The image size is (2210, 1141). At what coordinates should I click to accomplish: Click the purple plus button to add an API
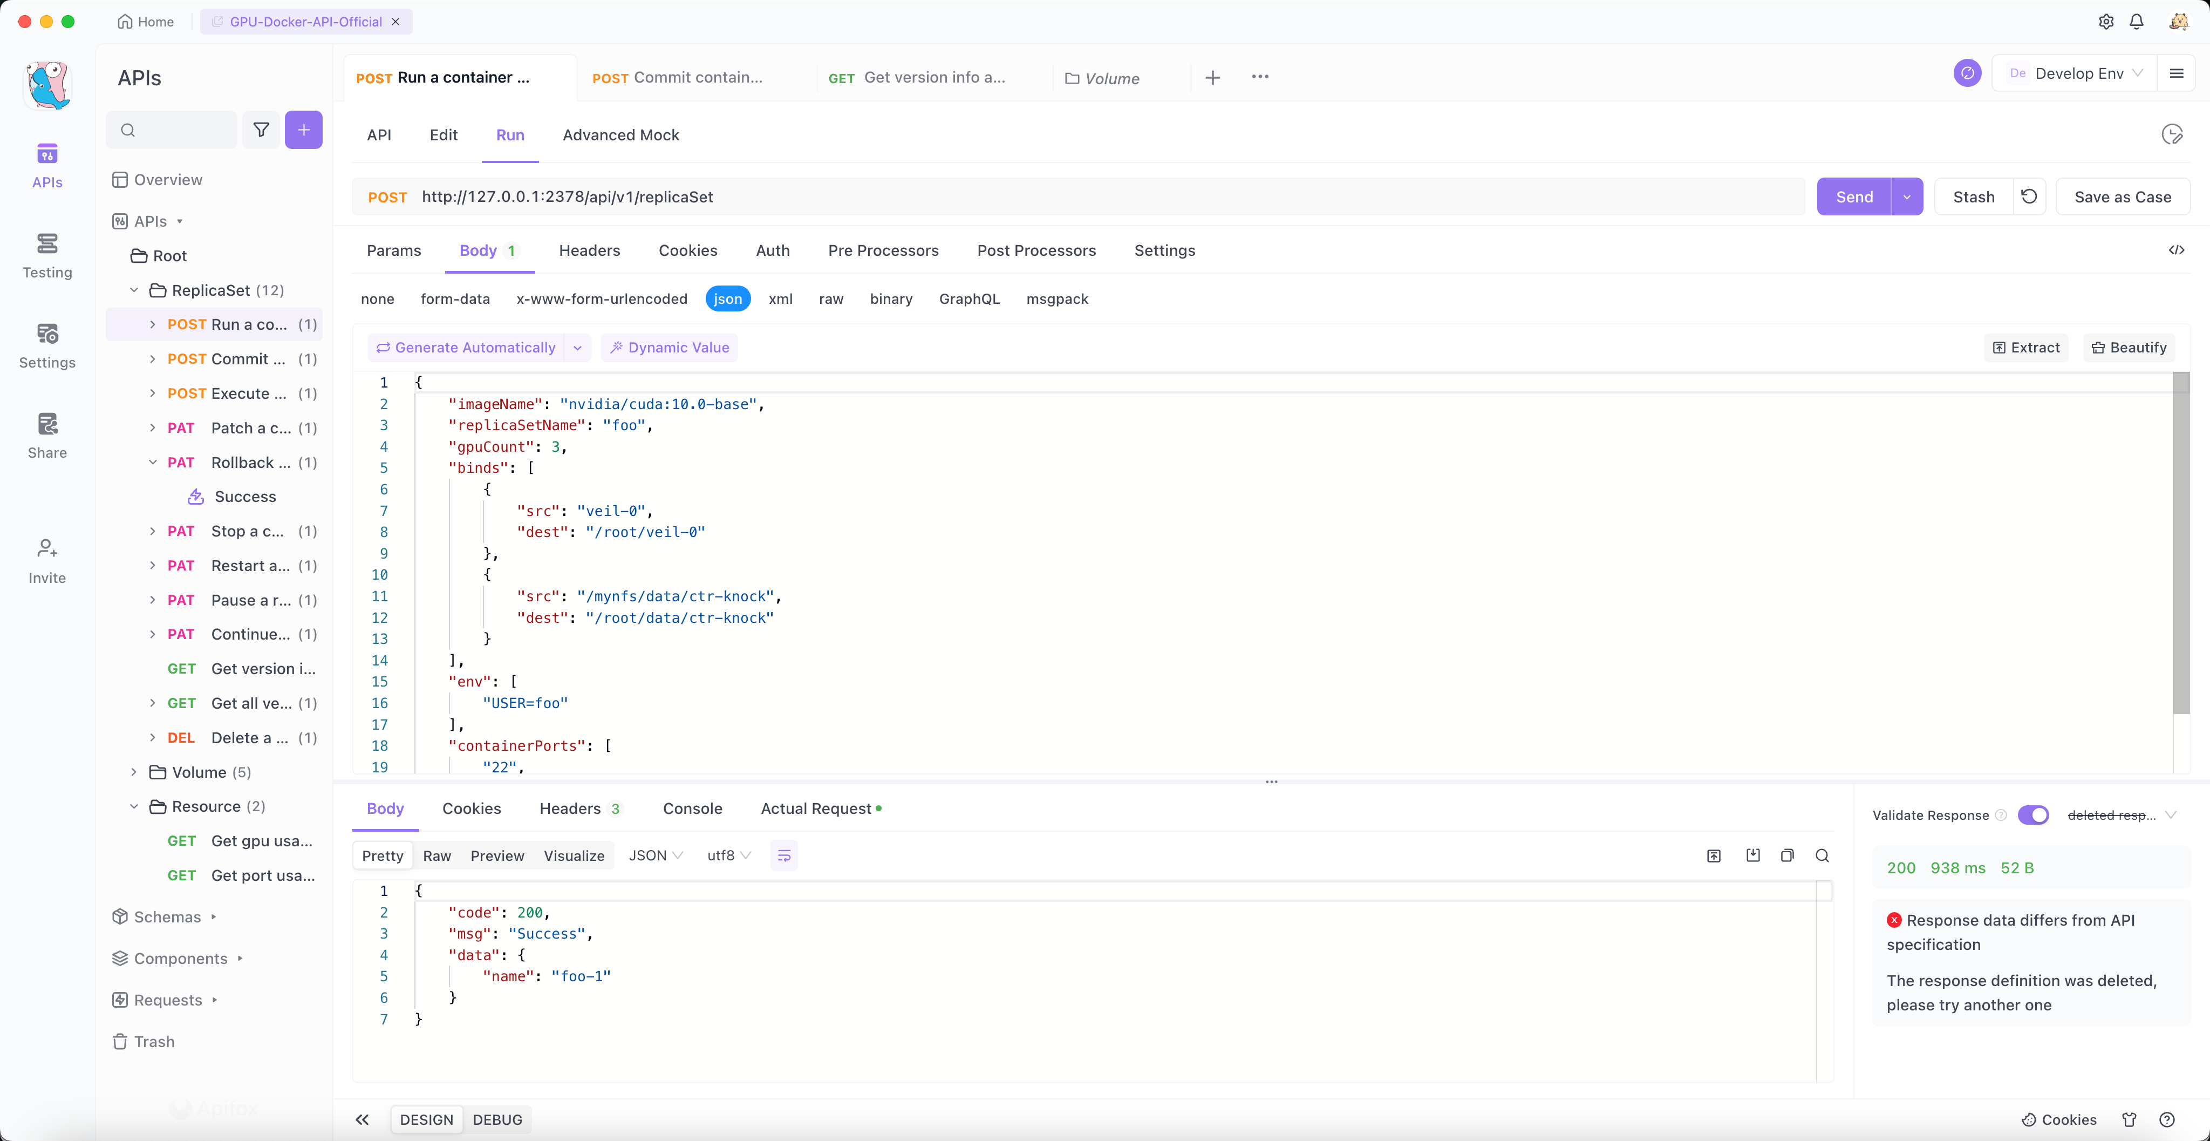click(304, 130)
